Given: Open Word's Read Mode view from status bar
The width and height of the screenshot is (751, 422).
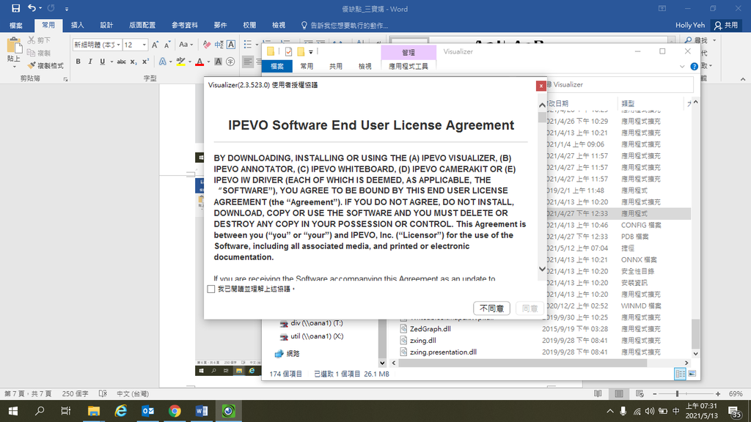Looking at the screenshot, I should pyautogui.click(x=598, y=393).
